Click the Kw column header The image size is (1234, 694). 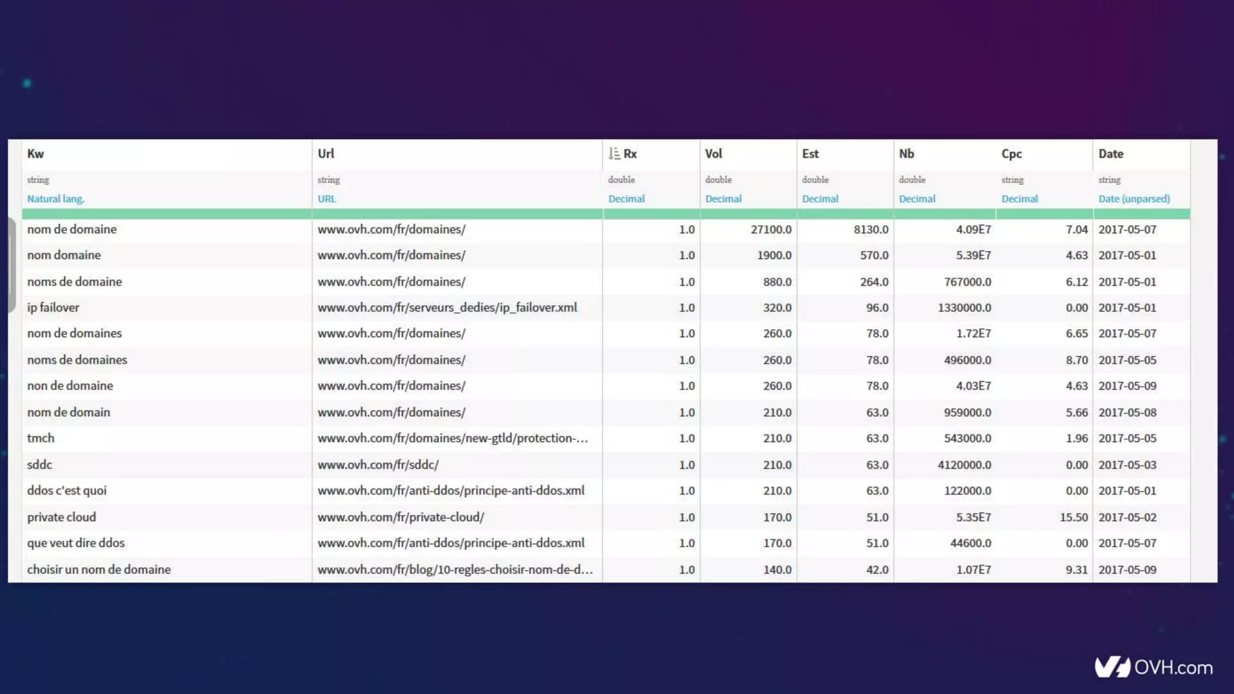(x=36, y=154)
